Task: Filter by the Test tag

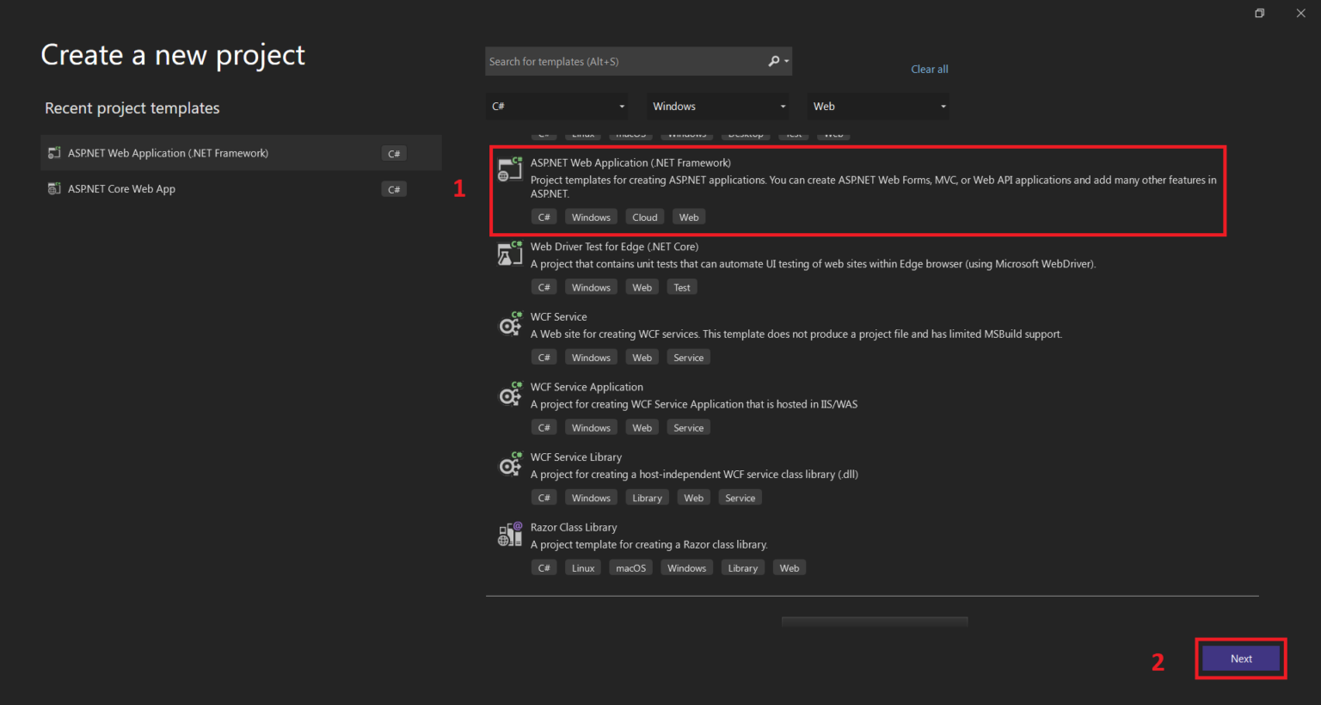Action: (x=681, y=286)
